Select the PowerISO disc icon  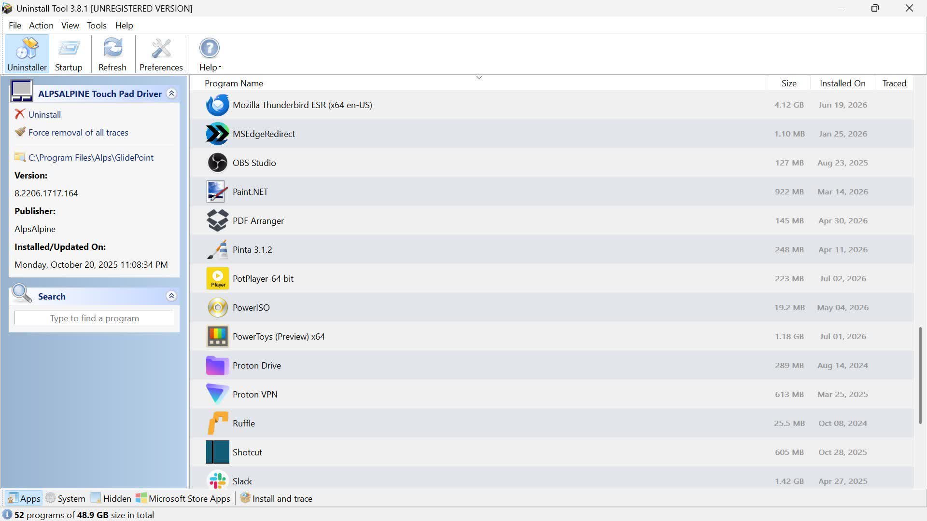click(217, 307)
